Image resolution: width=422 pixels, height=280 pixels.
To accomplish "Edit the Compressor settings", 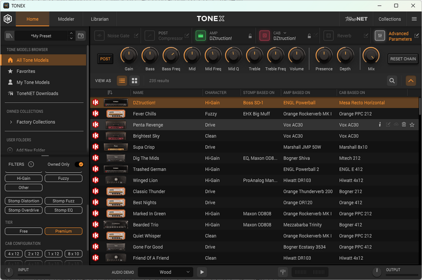I will click(187, 35).
